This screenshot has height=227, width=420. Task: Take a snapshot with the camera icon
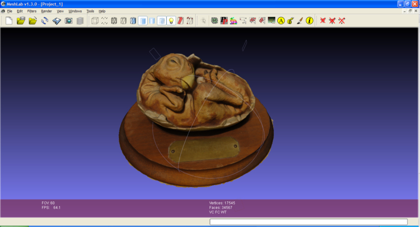tap(69, 21)
